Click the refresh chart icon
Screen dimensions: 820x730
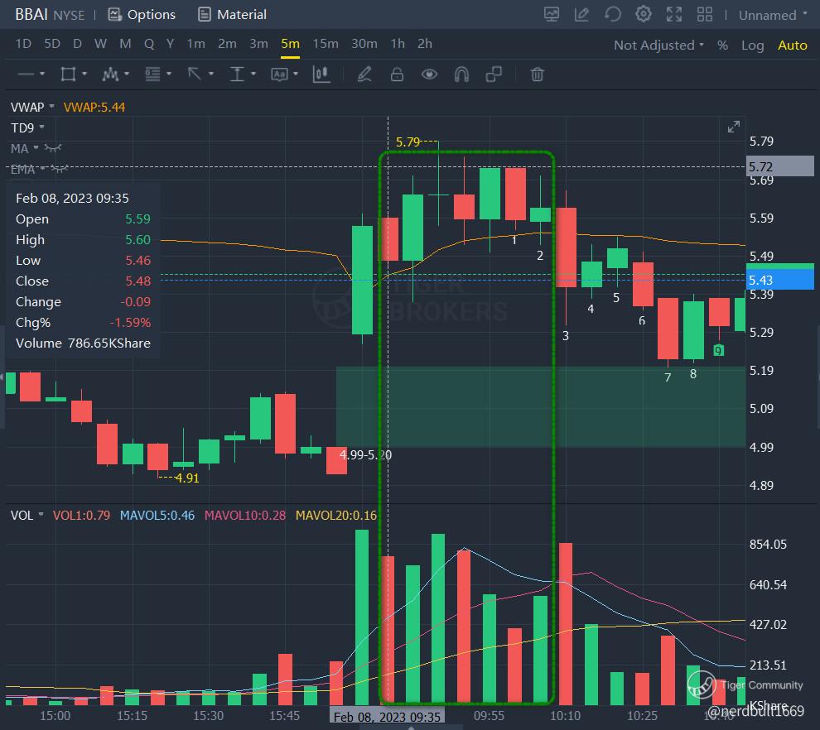pos(612,15)
